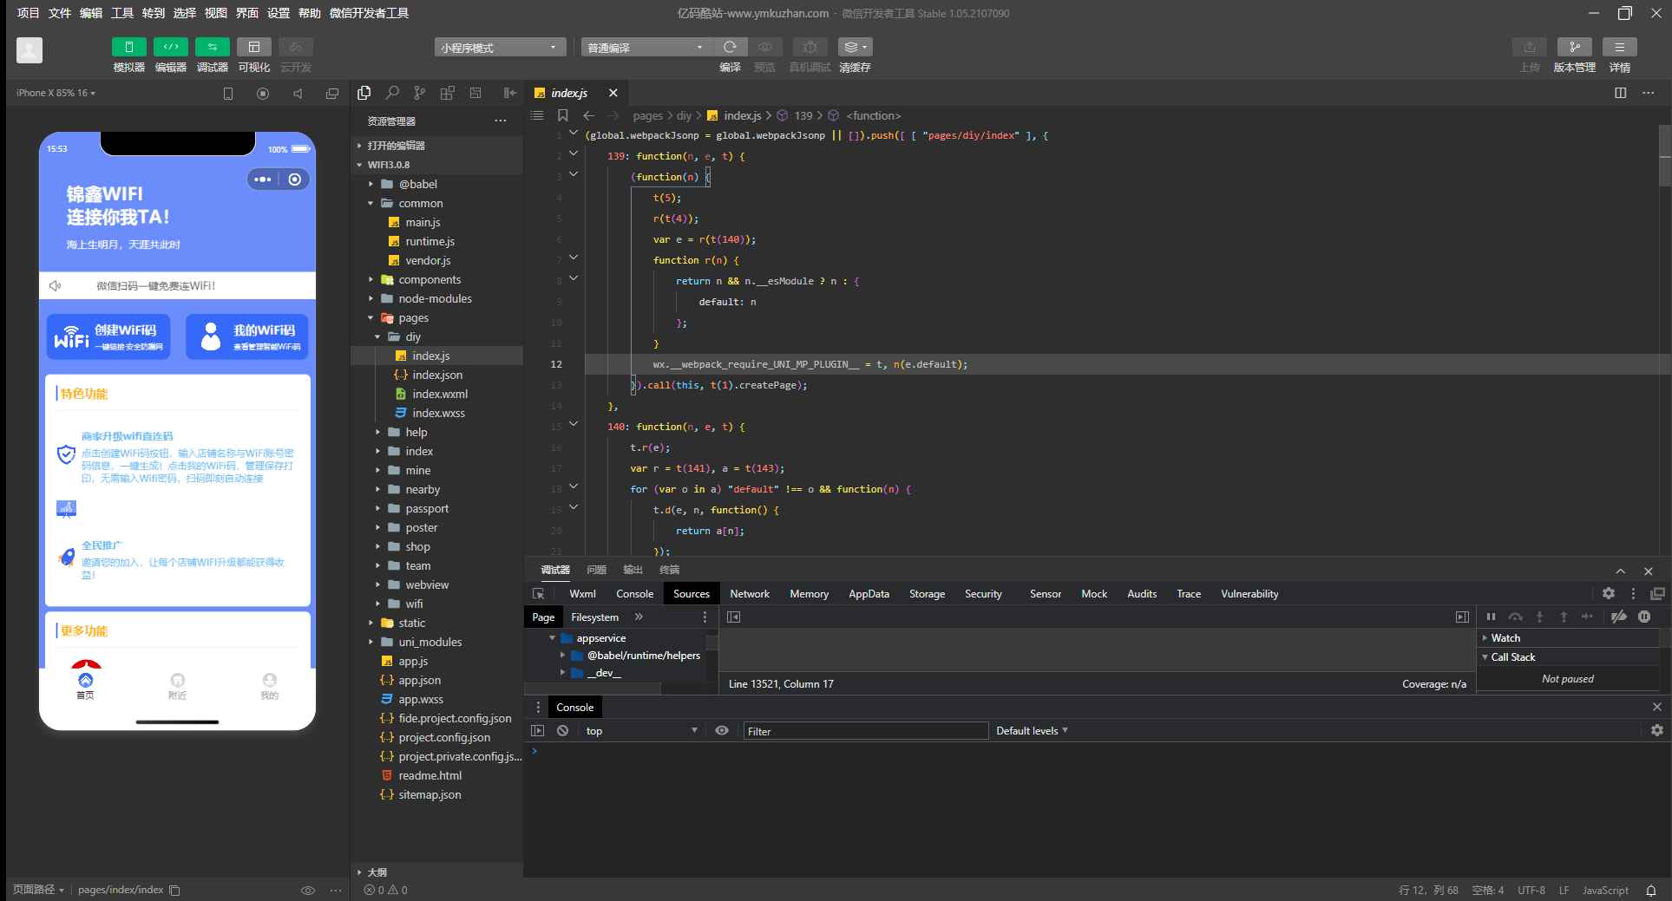Open the 工具 menu
The height and width of the screenshot is (901, 1672).
tap(122, 13)
